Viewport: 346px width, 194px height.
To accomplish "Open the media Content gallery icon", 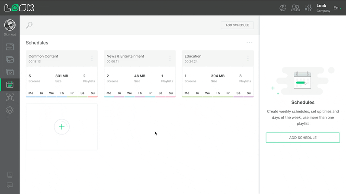I will (10, 59).
